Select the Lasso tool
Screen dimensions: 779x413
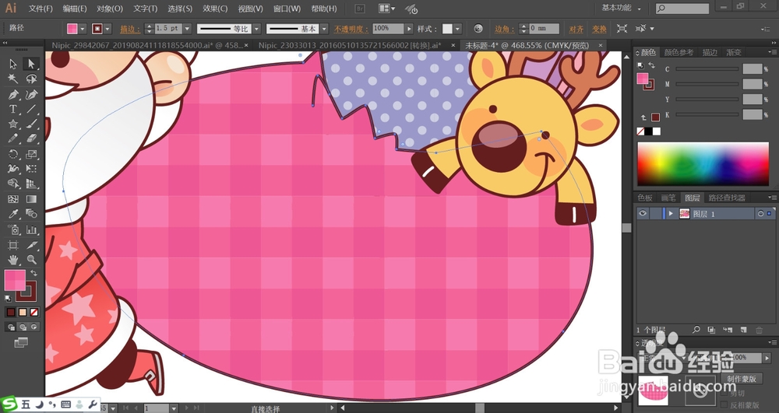click(31, 79)
